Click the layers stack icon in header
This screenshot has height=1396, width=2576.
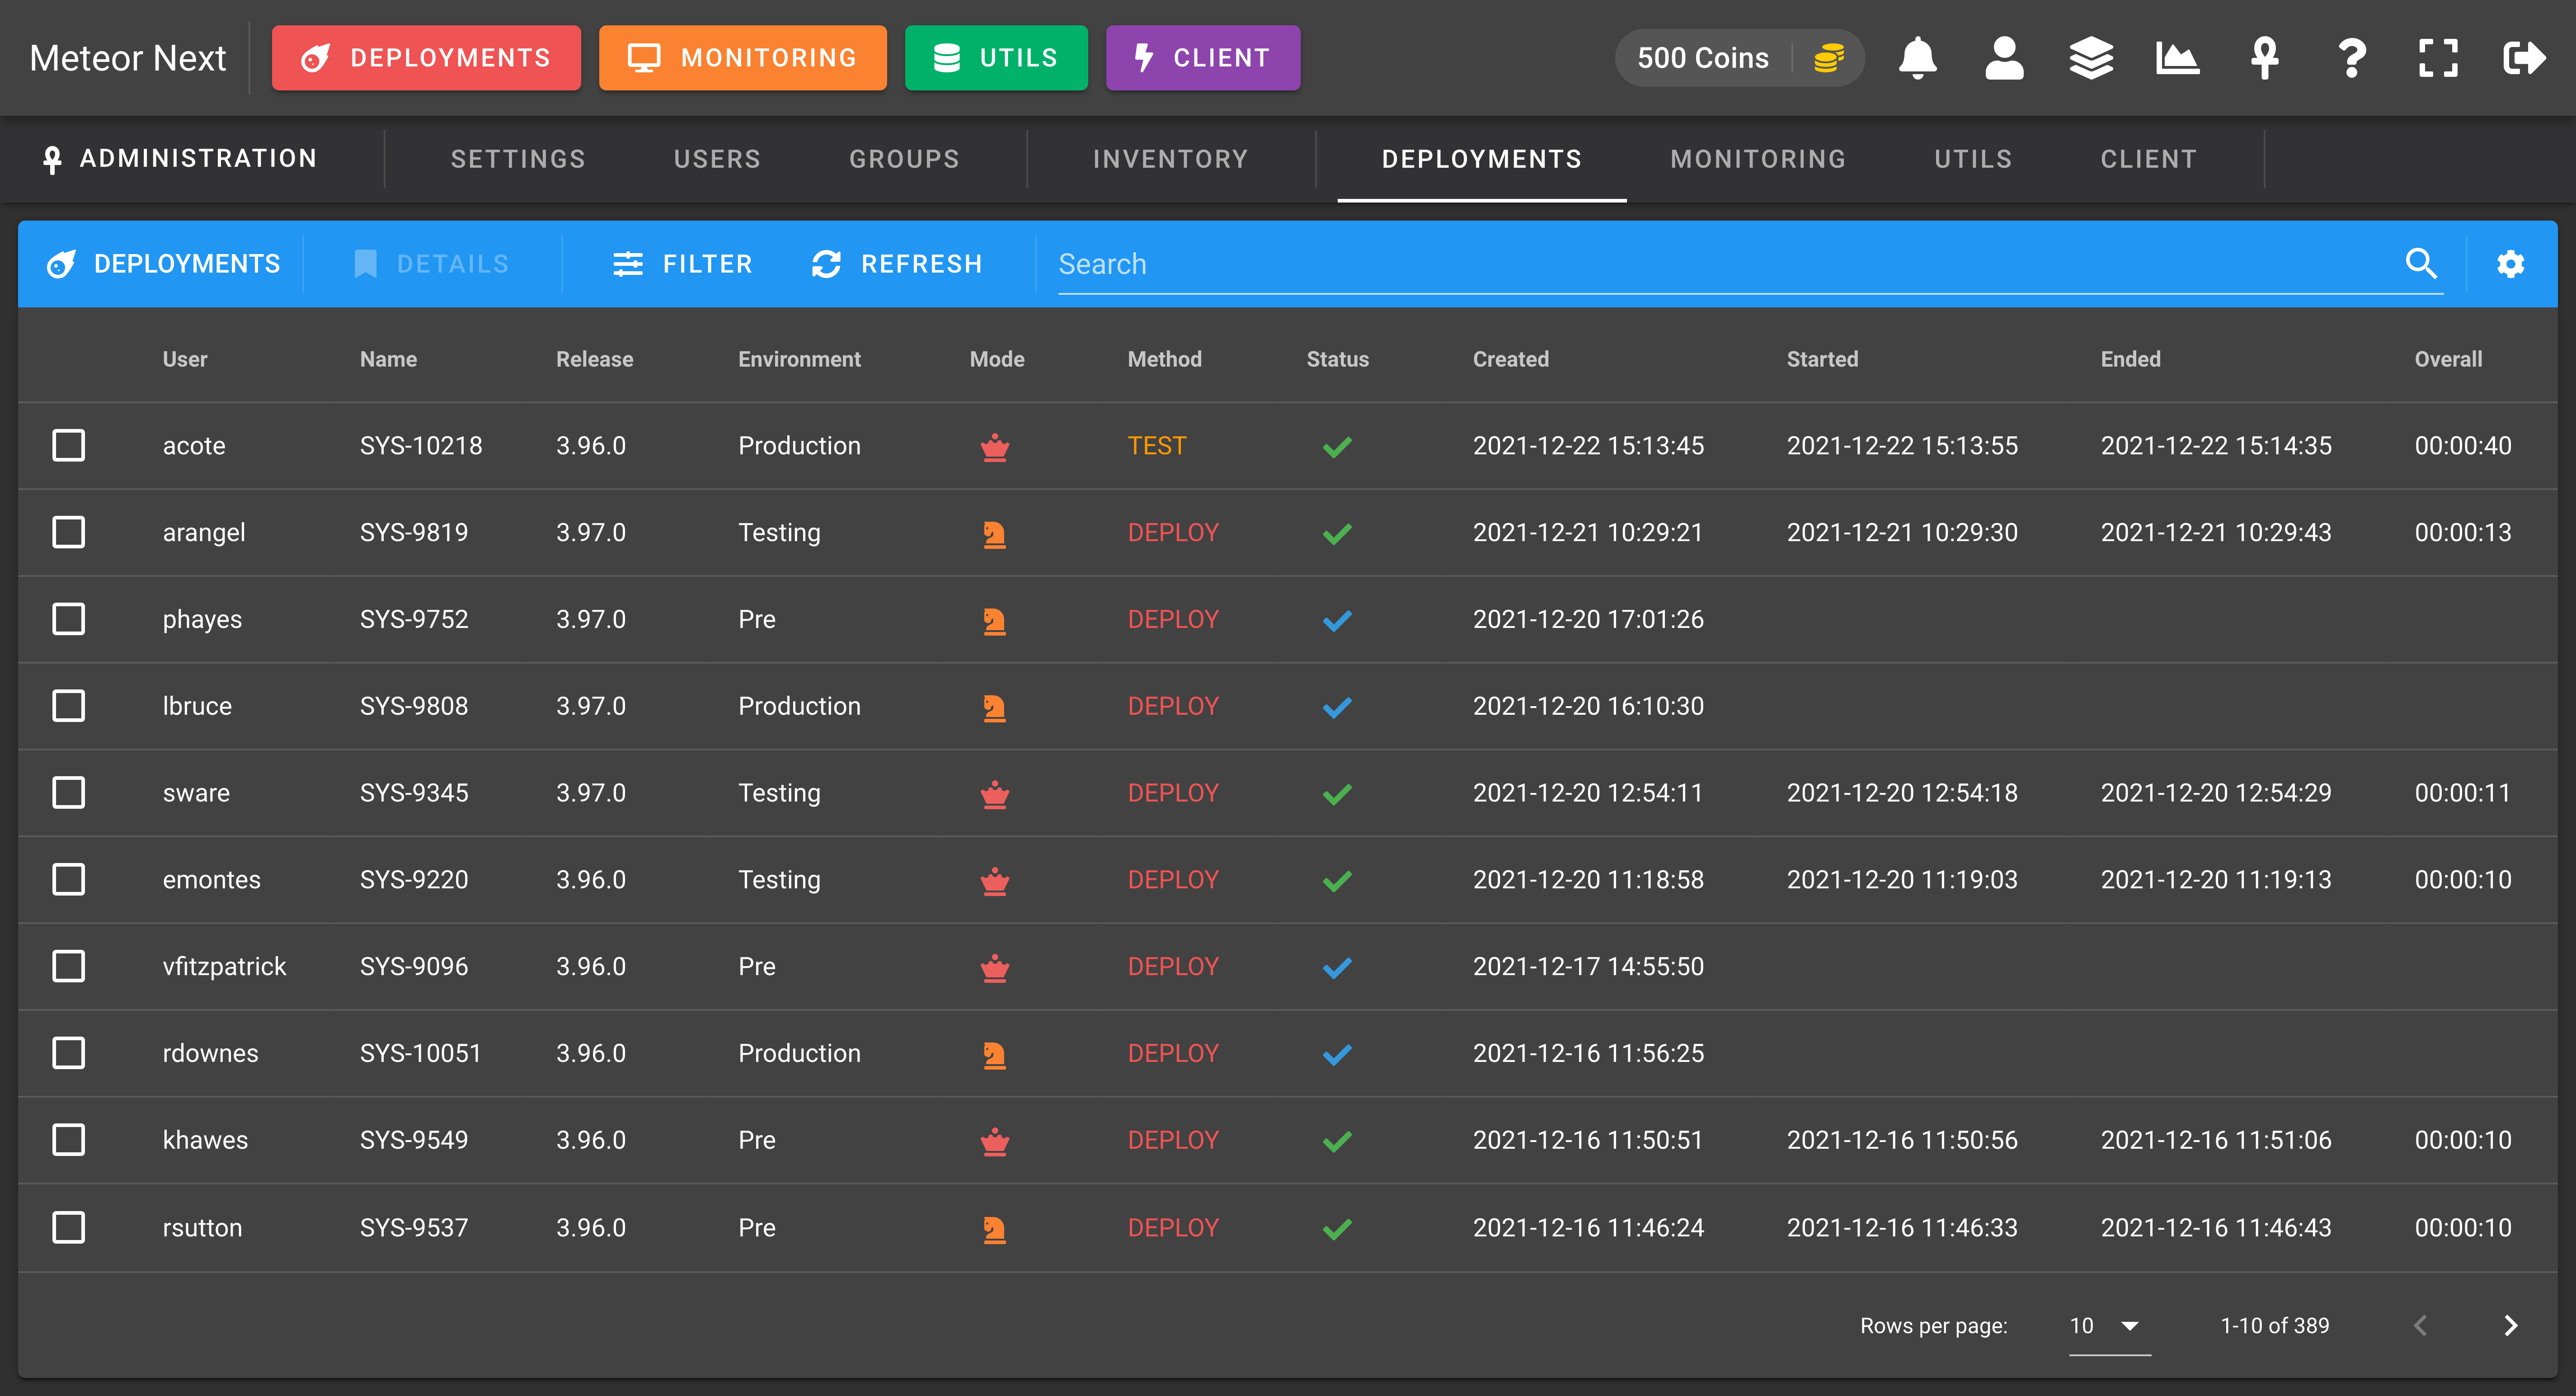point(2091,58)
